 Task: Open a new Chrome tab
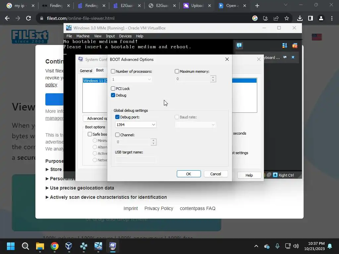click(x=257, y=6)
